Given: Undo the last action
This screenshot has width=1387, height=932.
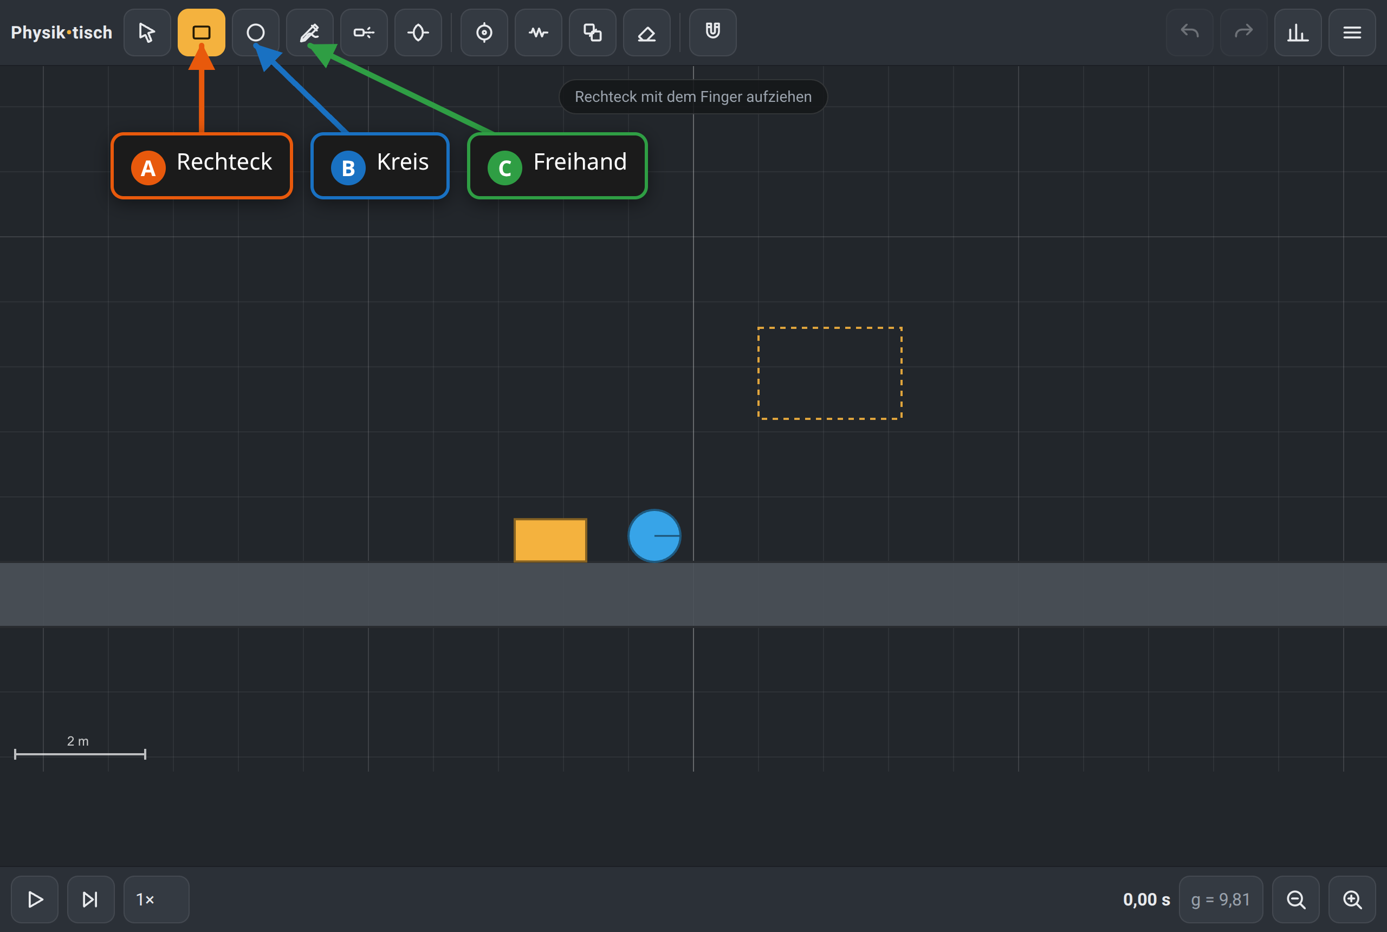Looking at the screenshot, I should point(1190,33).
